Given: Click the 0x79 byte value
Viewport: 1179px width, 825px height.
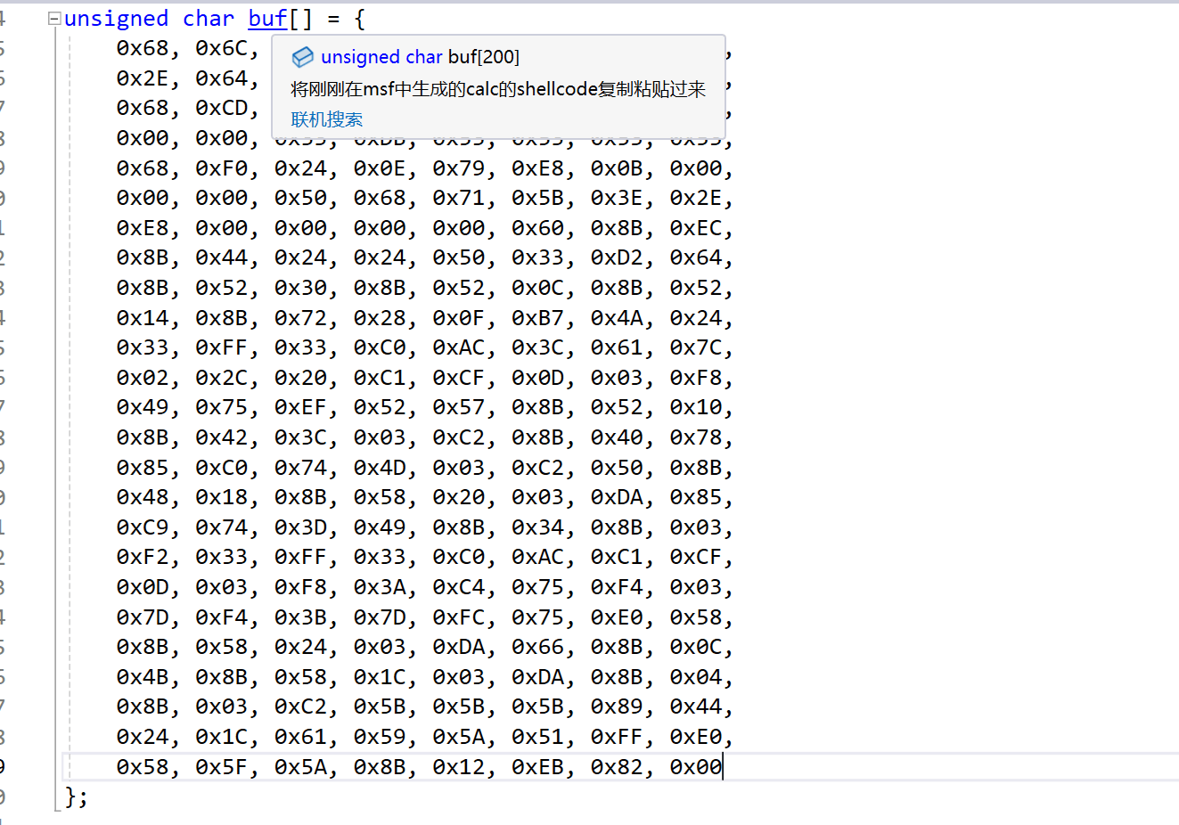Looking at the screenshot, I should [x=458, y=168].
